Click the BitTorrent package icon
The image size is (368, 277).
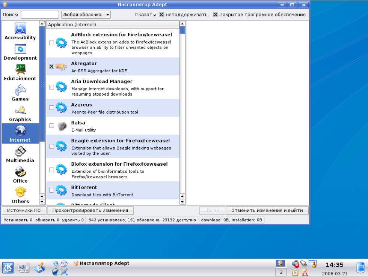[62, 190]
